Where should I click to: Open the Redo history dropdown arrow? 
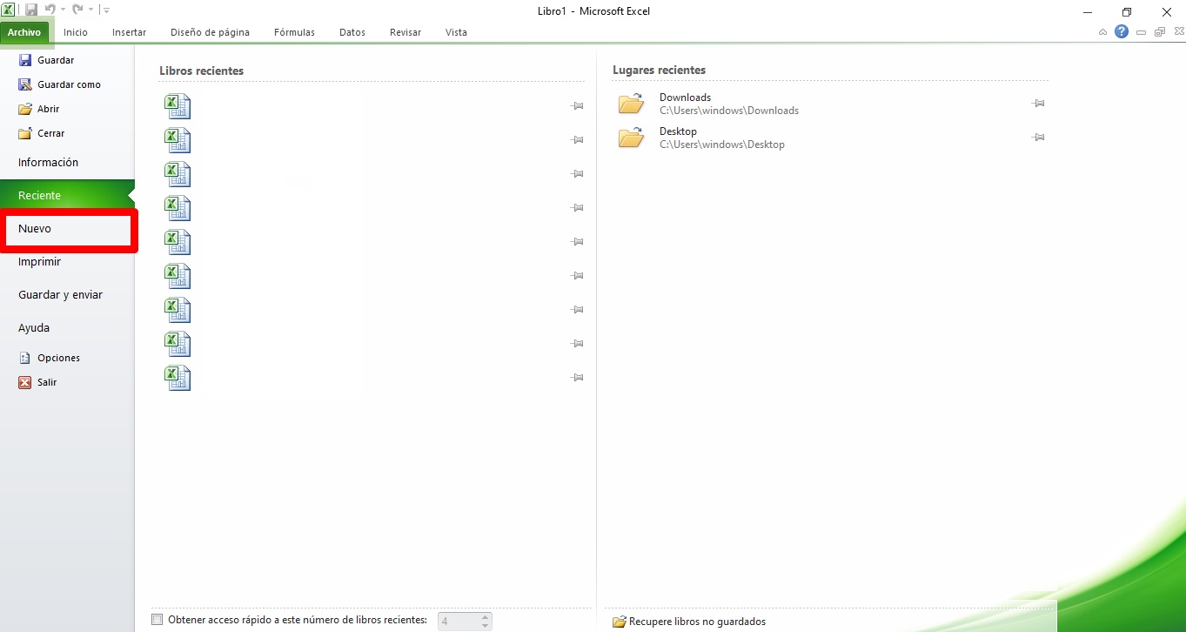tap(90, 10)
